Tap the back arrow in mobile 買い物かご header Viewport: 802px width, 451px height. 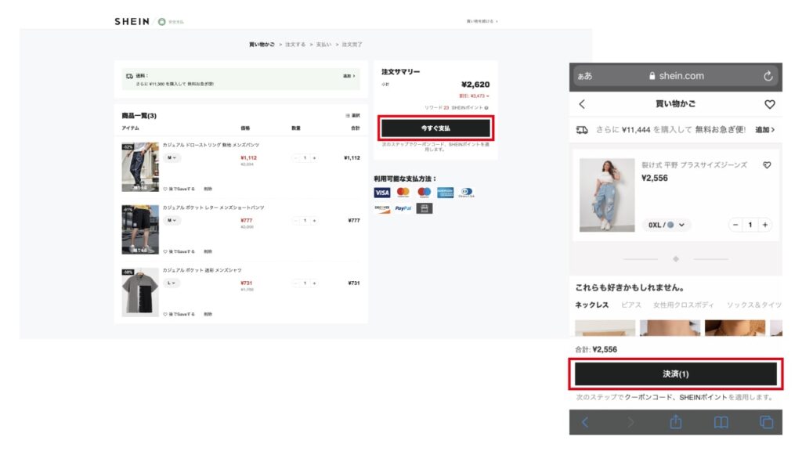point(582,104)
